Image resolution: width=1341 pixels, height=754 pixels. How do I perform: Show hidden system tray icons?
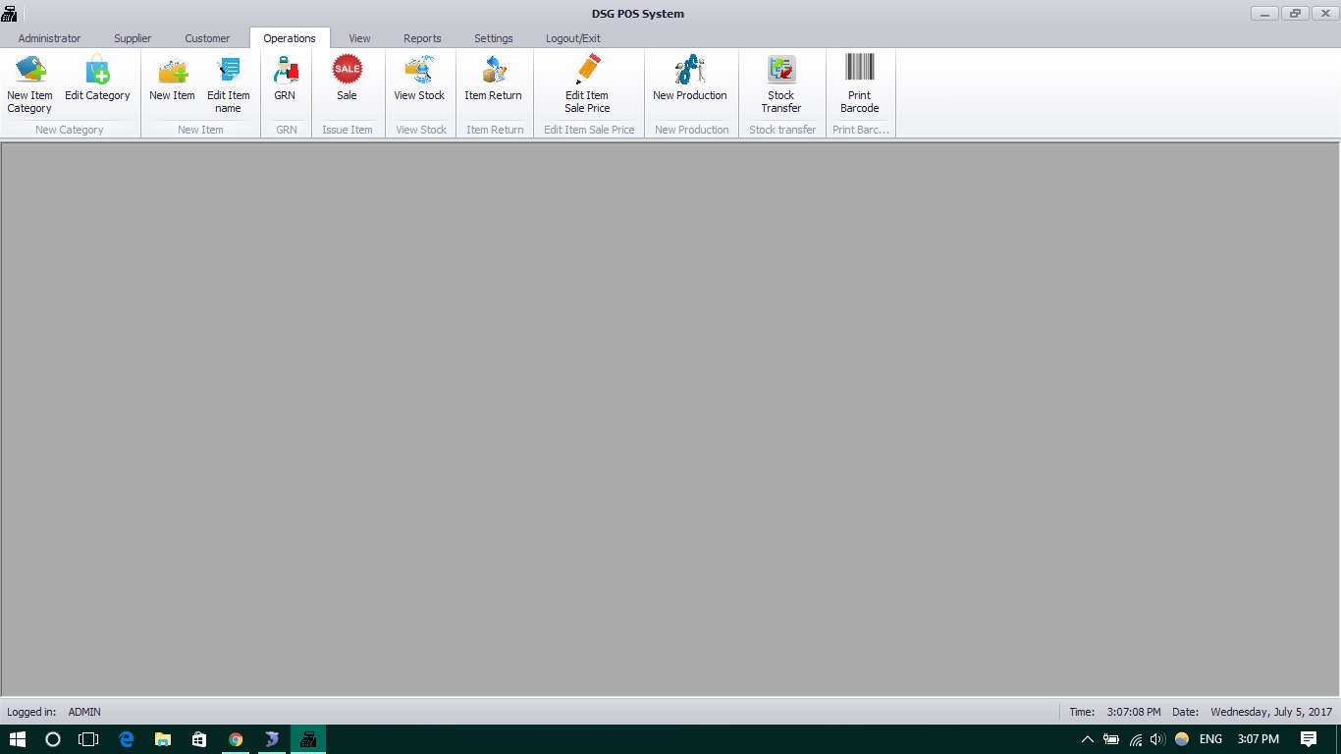point(1087,739)
